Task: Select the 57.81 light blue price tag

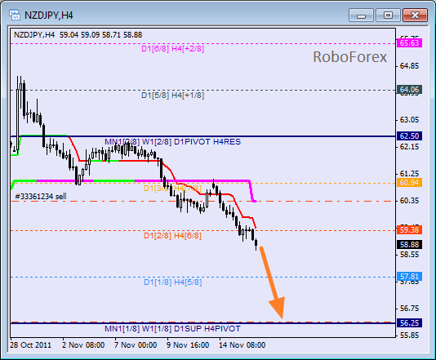Action: [x=409, y=277]
